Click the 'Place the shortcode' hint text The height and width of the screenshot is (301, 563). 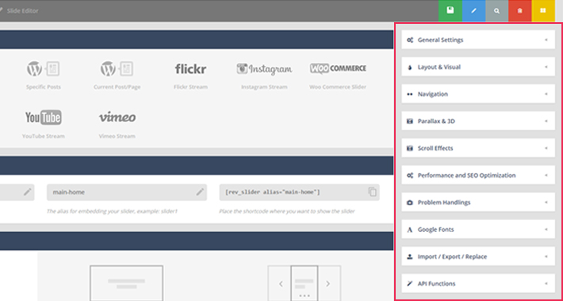(287, 211)
